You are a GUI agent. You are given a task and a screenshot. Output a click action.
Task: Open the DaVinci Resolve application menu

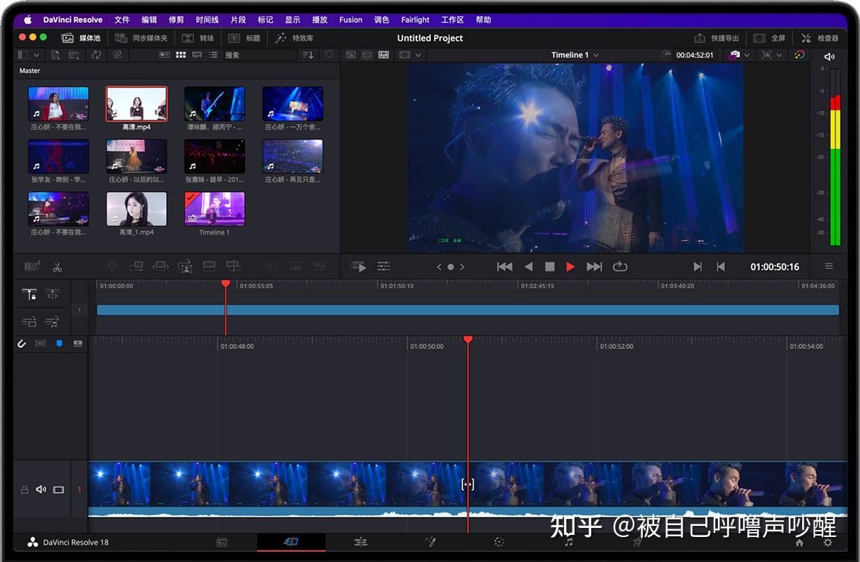point(72,19)
